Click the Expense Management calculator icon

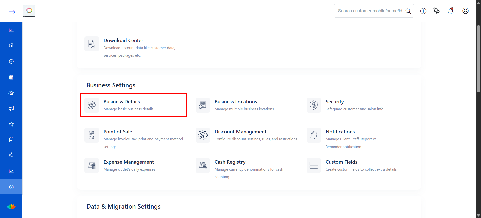click(92, 165)
